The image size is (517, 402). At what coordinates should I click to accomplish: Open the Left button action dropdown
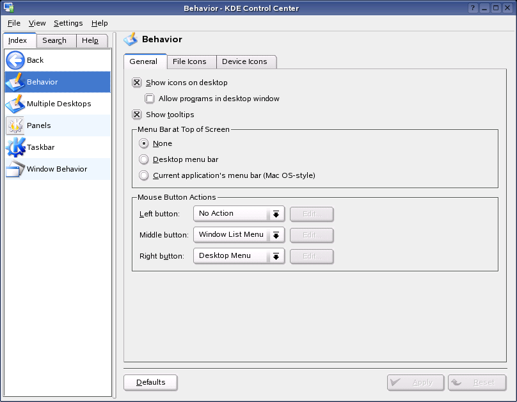[239, 214]
